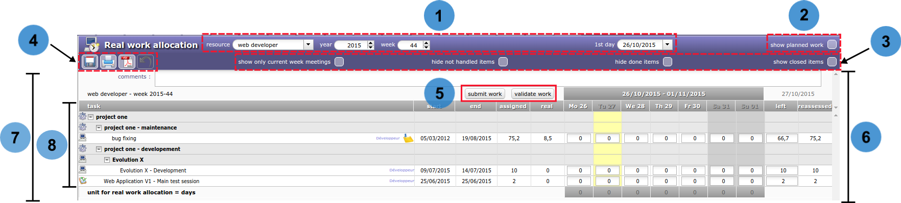Click the left column header
901x203 pixels.
pos(781,106)
